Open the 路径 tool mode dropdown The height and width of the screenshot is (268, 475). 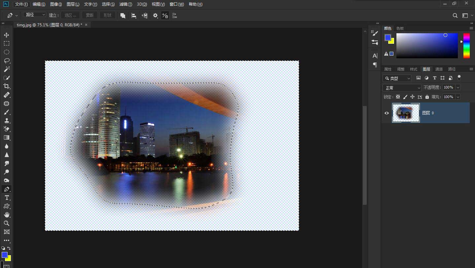35,15
